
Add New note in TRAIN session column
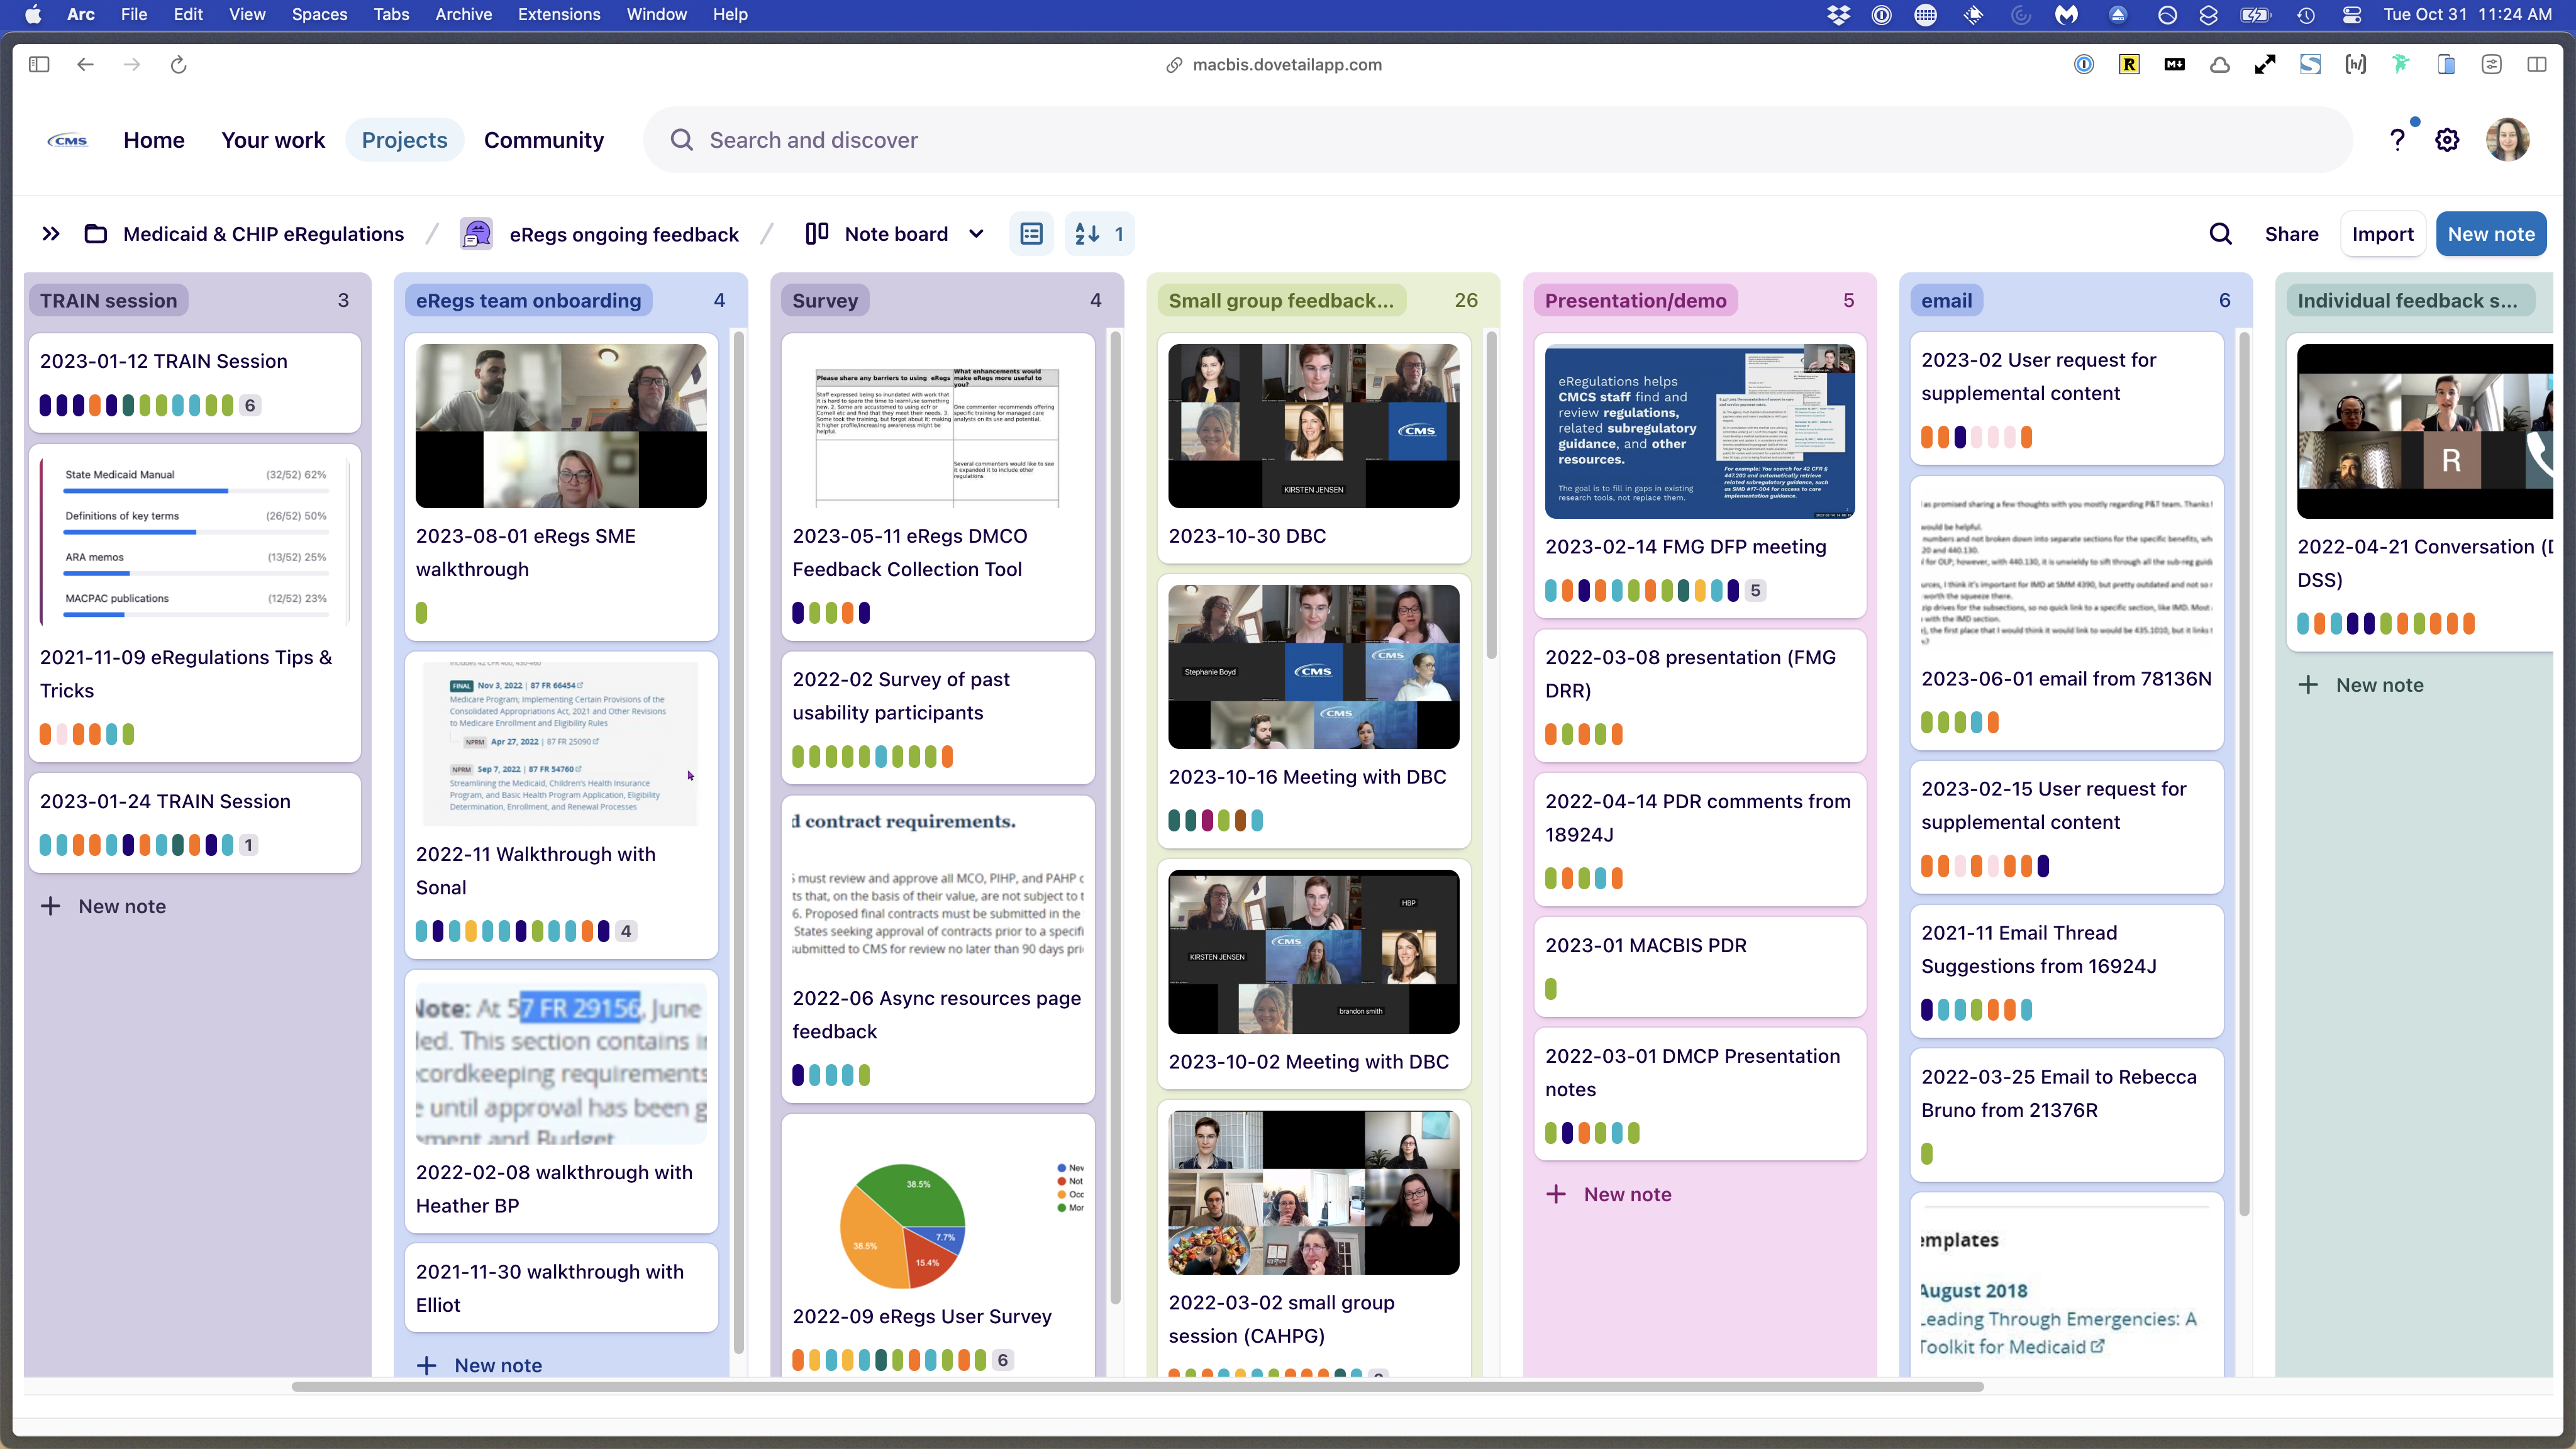pyautogui.click(x=103, y=906)
